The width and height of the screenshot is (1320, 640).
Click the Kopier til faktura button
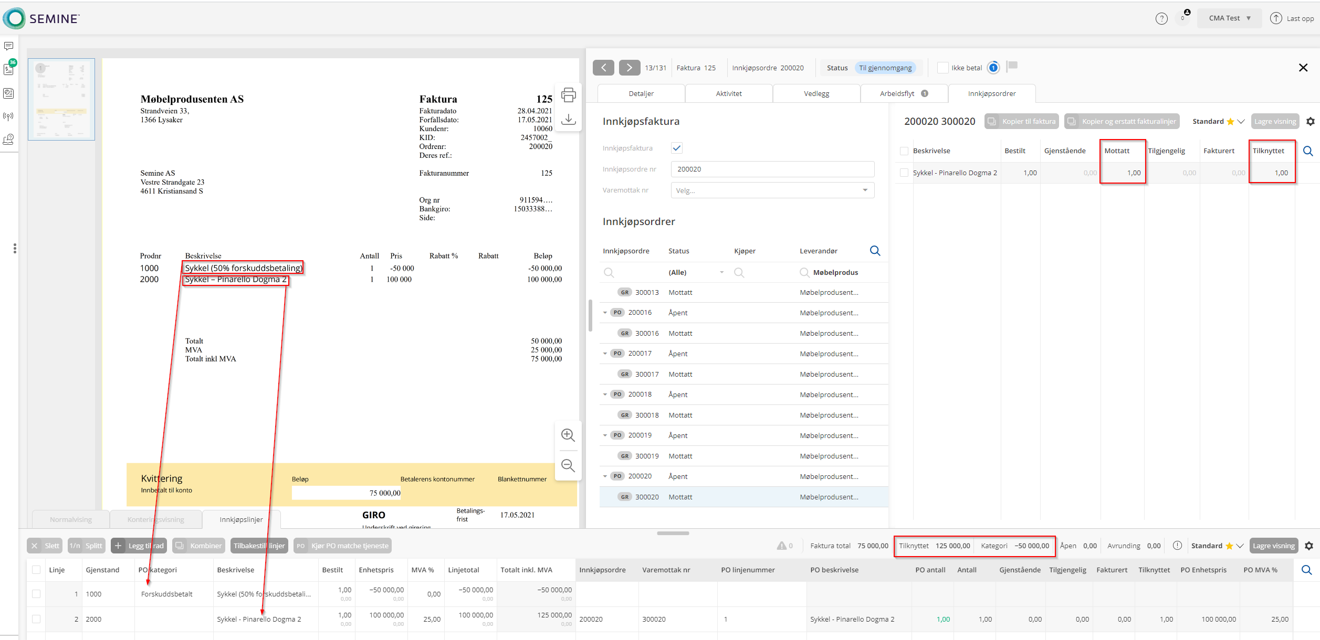pyautogui.click(x=1021, y=121)
